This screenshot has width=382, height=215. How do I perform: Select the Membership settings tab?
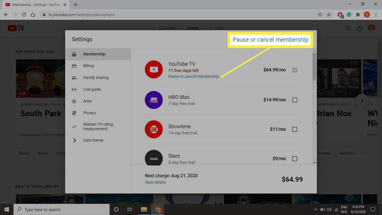tap(98, 54)
